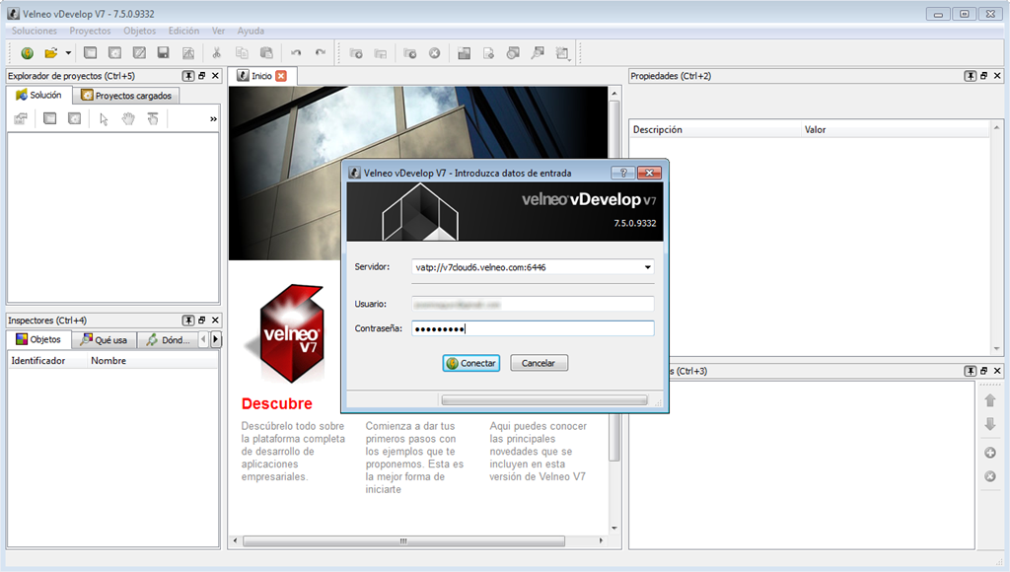Toggle pin on Explorador de proyectos panel
1010x572 pixels.
coord(188,76)
